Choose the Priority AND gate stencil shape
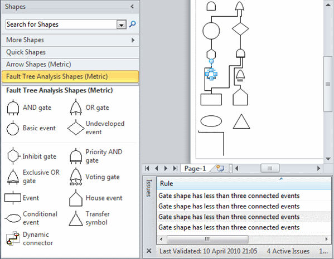334x259 pixels. coord(76,156)
